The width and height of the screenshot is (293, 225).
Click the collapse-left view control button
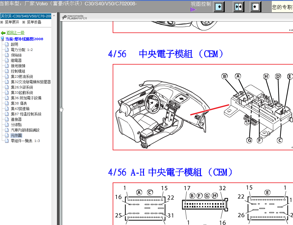point(255,7)
